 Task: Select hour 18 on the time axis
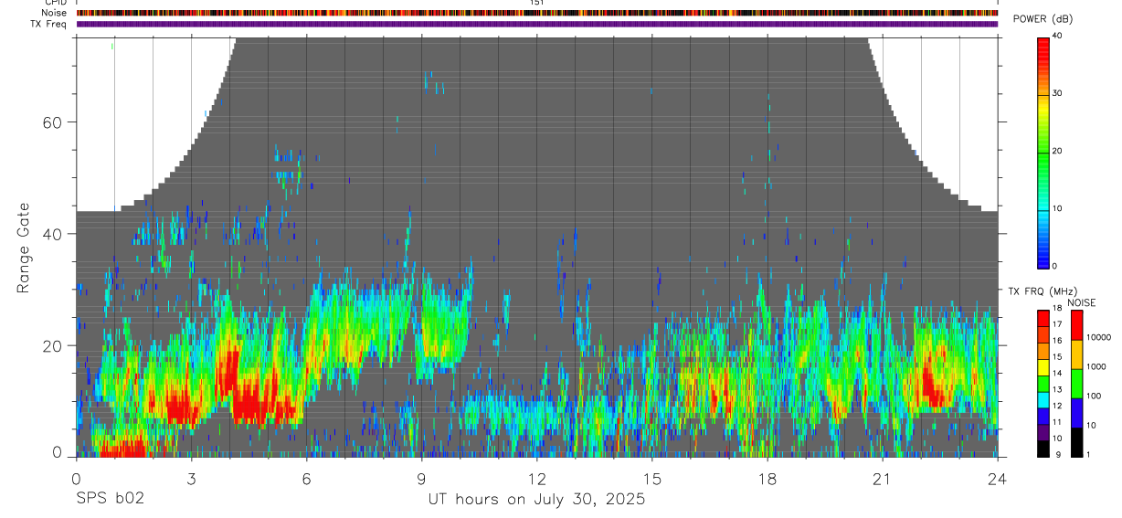pos(767,478)
